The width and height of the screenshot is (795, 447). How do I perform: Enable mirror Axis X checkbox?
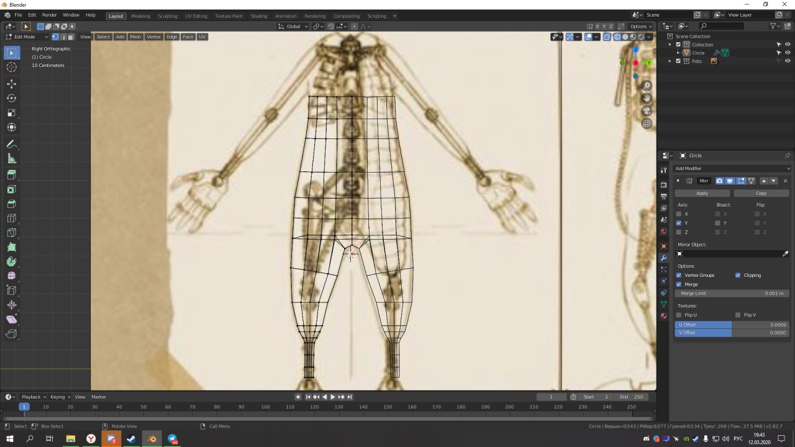pyautogui.click(x=679, y=214)
